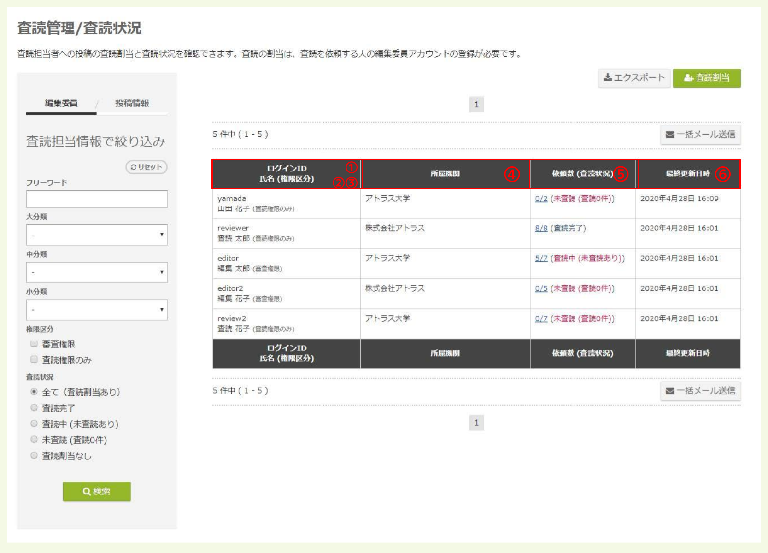
Task: Click the green 検索 search button
Action: [x=97, y=491]
